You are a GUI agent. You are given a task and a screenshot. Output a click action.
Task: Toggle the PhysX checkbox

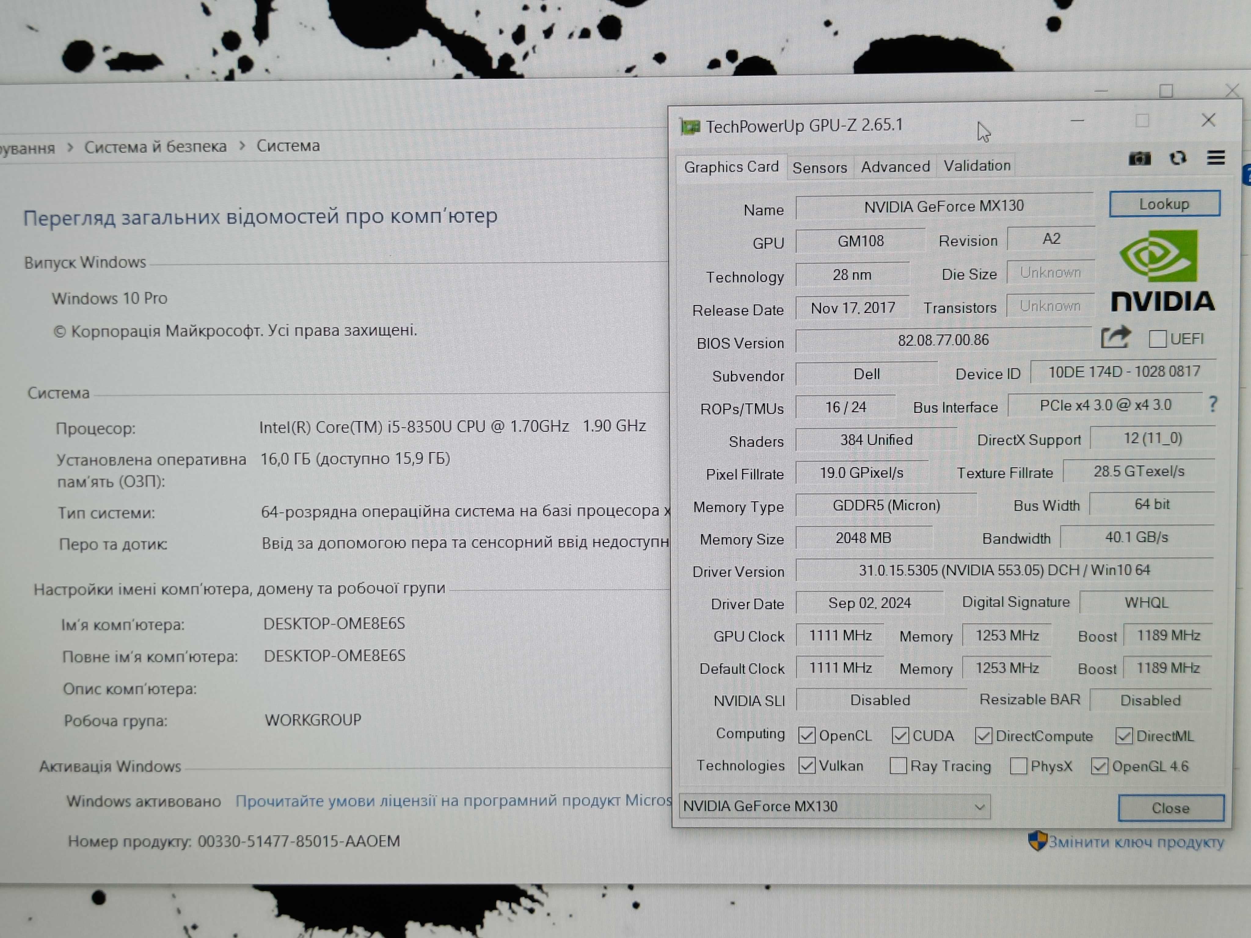click(1018, 765)
